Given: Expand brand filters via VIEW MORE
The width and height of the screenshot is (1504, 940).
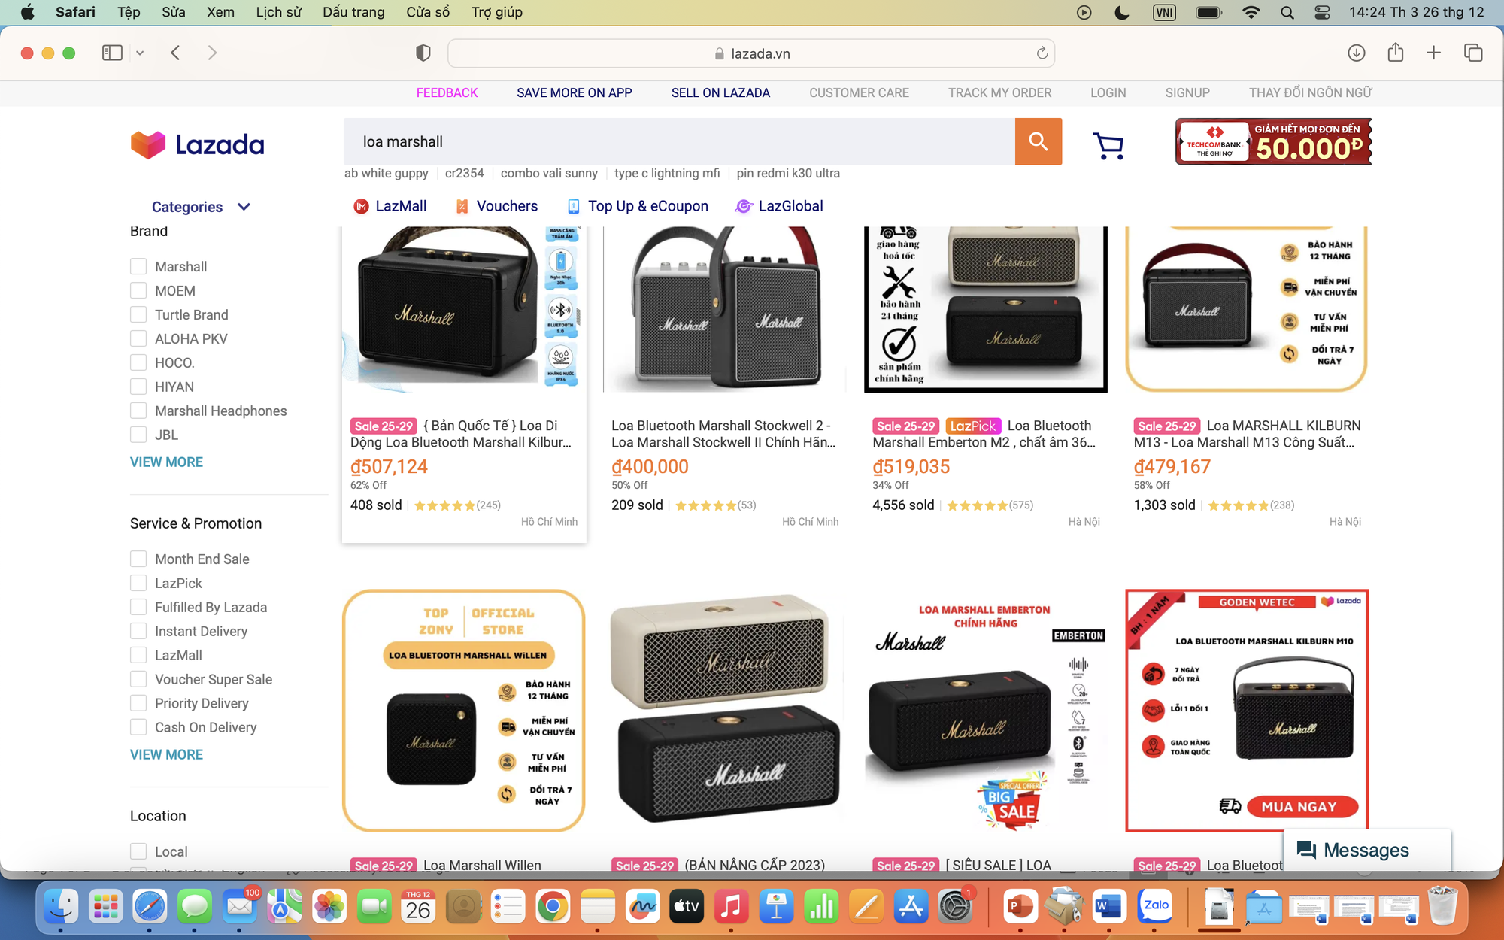Looking at the screenshot, I should (166, 462).
